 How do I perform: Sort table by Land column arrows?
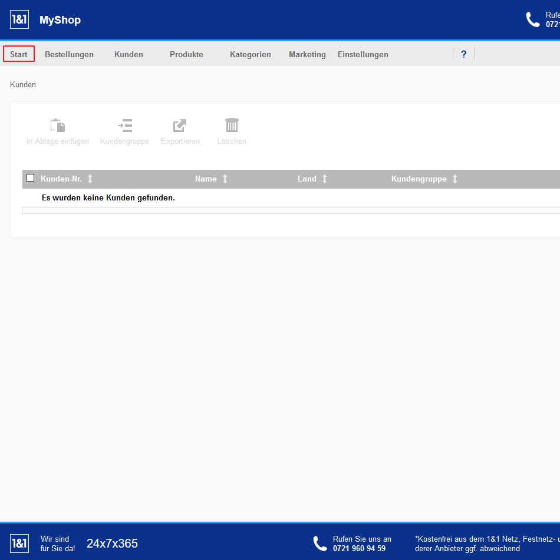tap(324, 179)
